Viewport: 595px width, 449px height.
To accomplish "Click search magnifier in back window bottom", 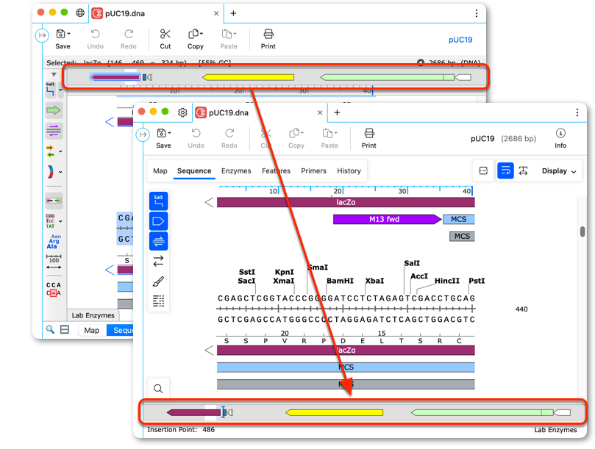I will click(50, 329).
